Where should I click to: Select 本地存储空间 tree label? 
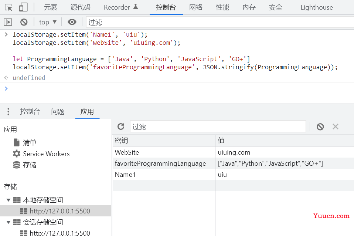click(43, 200)
